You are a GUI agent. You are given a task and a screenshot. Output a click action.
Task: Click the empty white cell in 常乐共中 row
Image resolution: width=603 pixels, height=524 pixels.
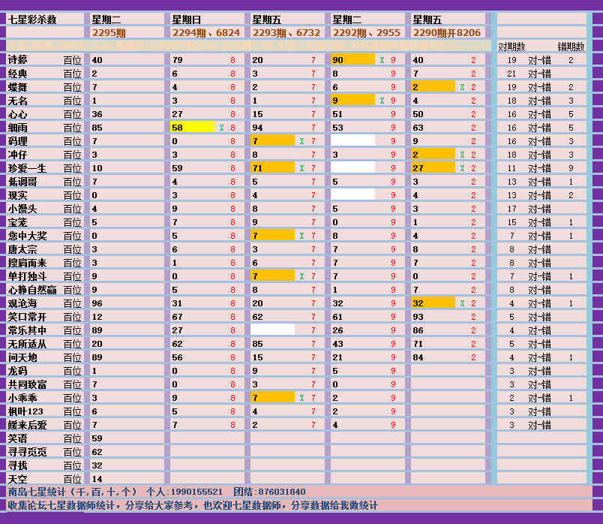pyautogui.click(x=272, y=330)
